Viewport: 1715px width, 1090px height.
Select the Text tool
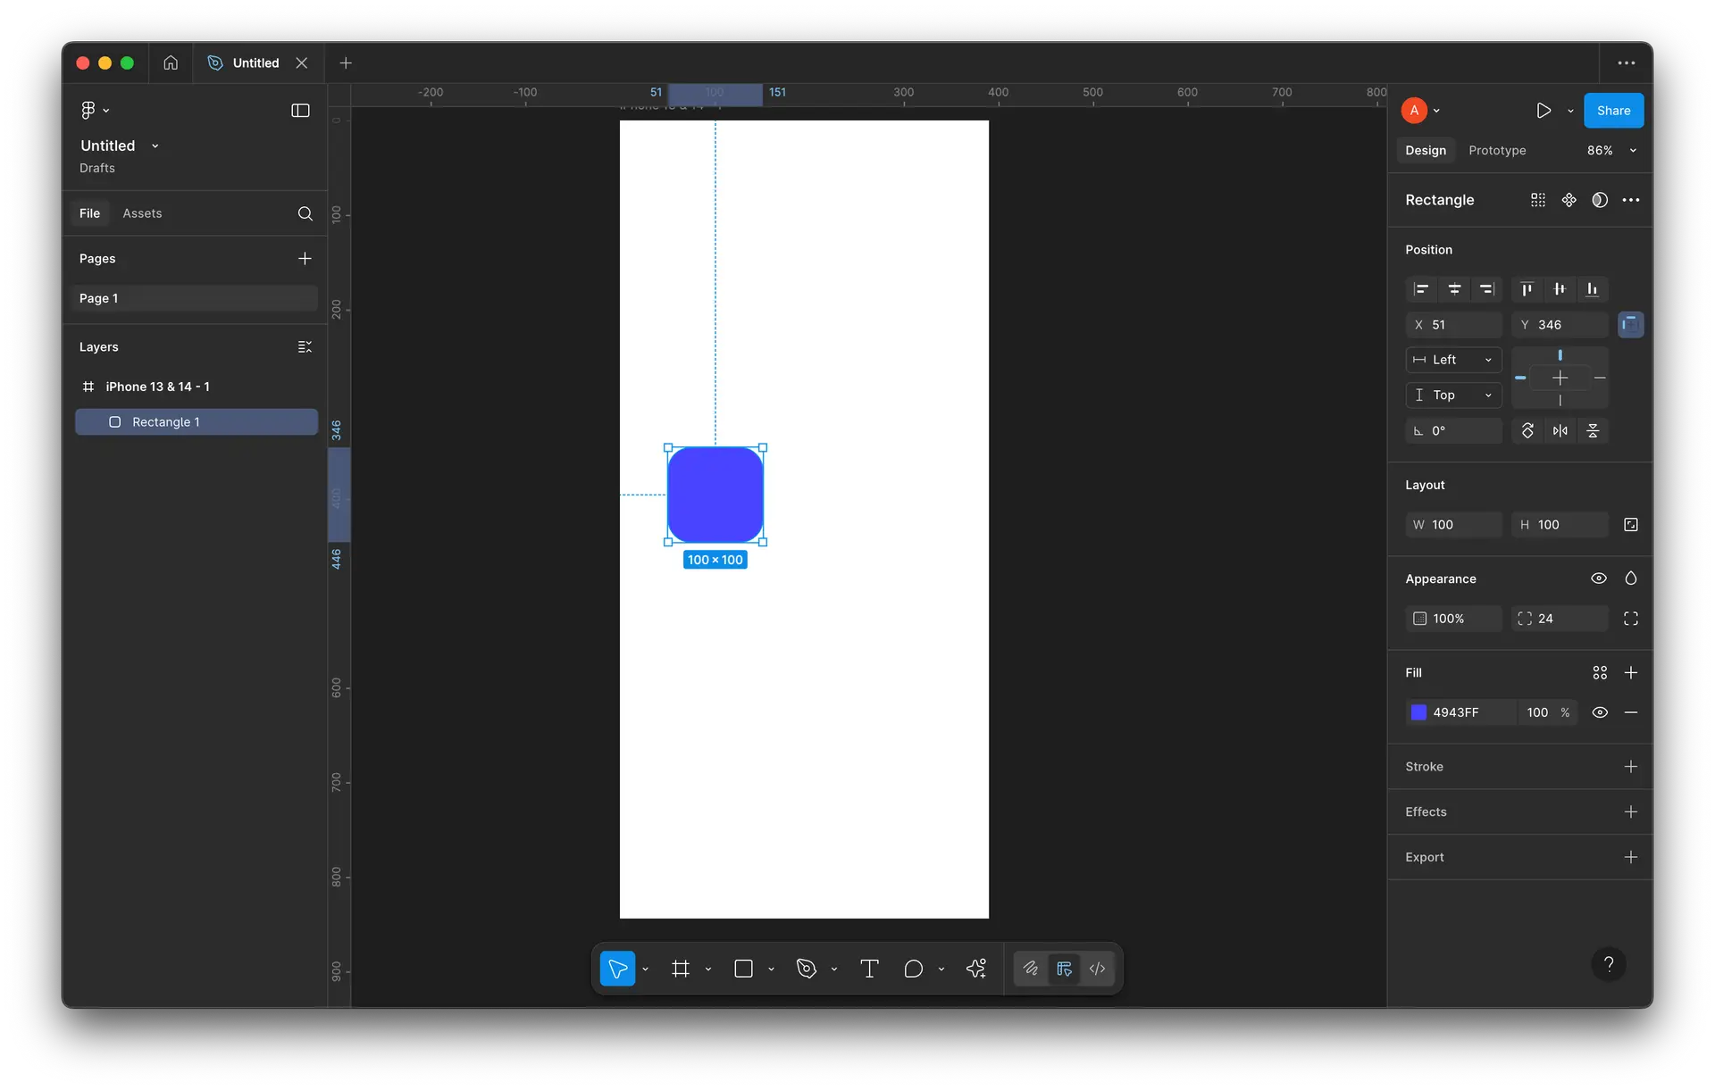pyautogui.click(x=869, y=969)
